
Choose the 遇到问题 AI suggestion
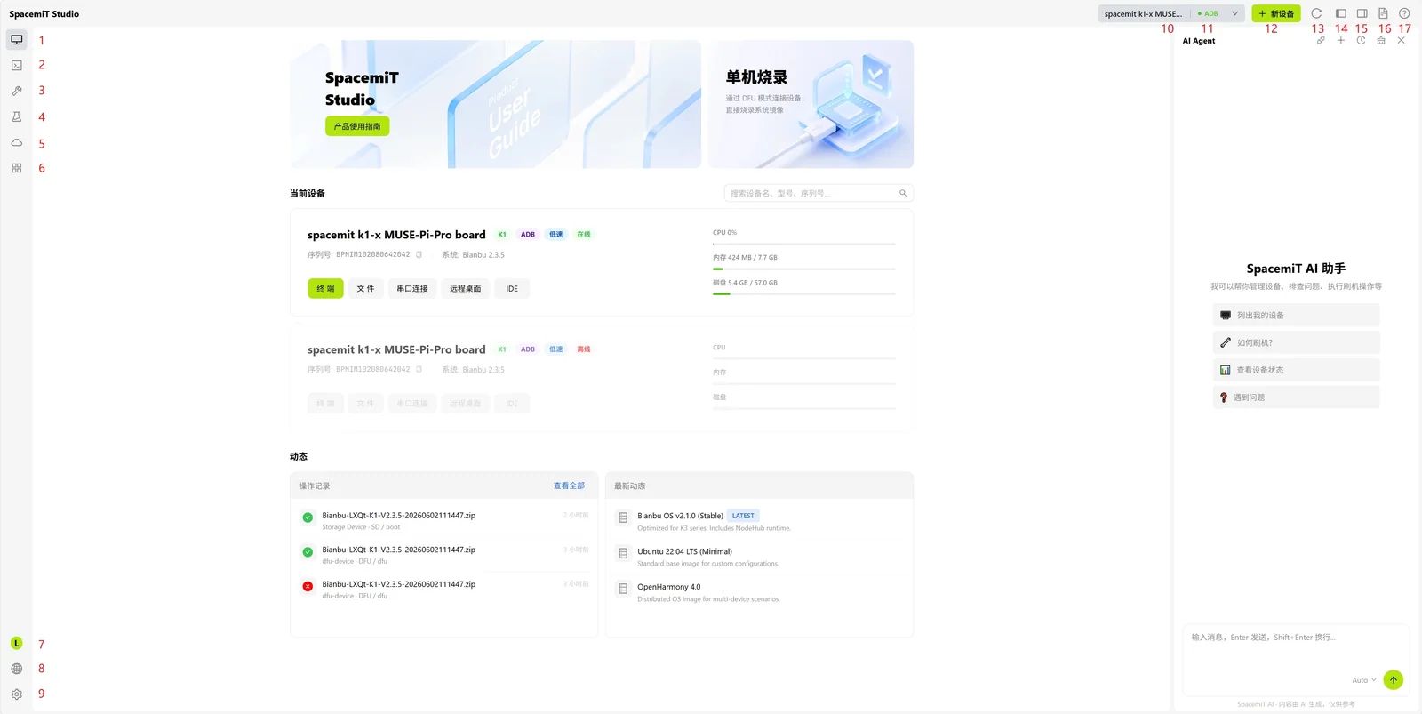coord(1296,397)
